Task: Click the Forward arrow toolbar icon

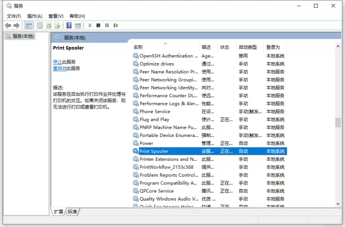Action: (16, 25)
